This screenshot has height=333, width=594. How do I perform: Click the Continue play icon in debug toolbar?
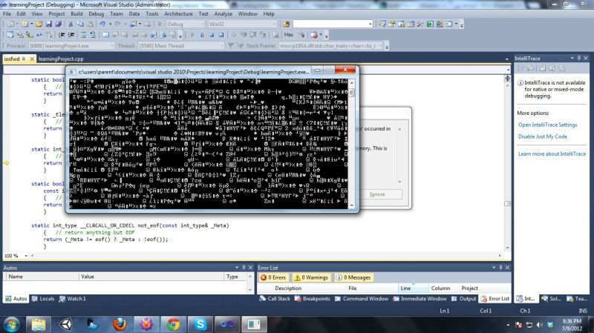tap(192, 35)
